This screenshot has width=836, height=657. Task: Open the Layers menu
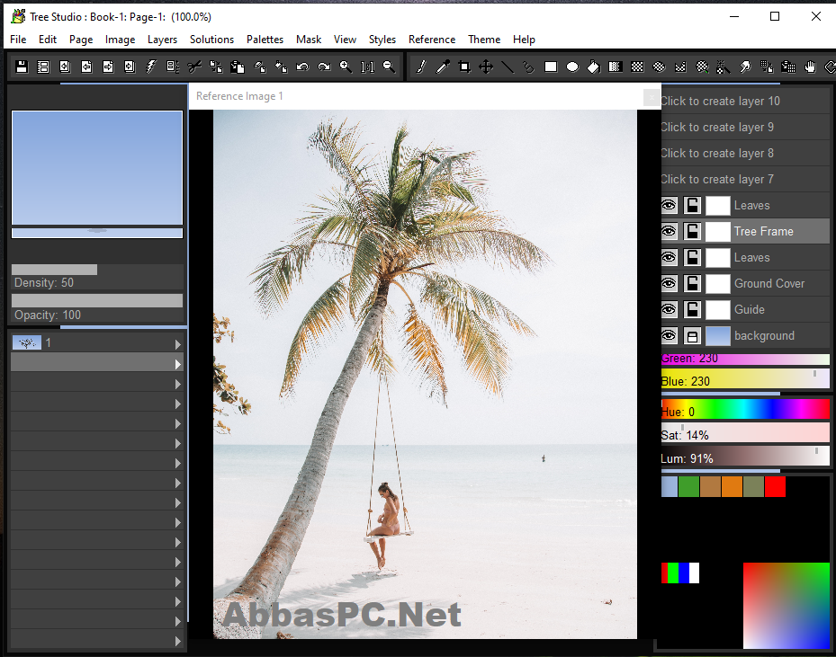tap(162, 40)
